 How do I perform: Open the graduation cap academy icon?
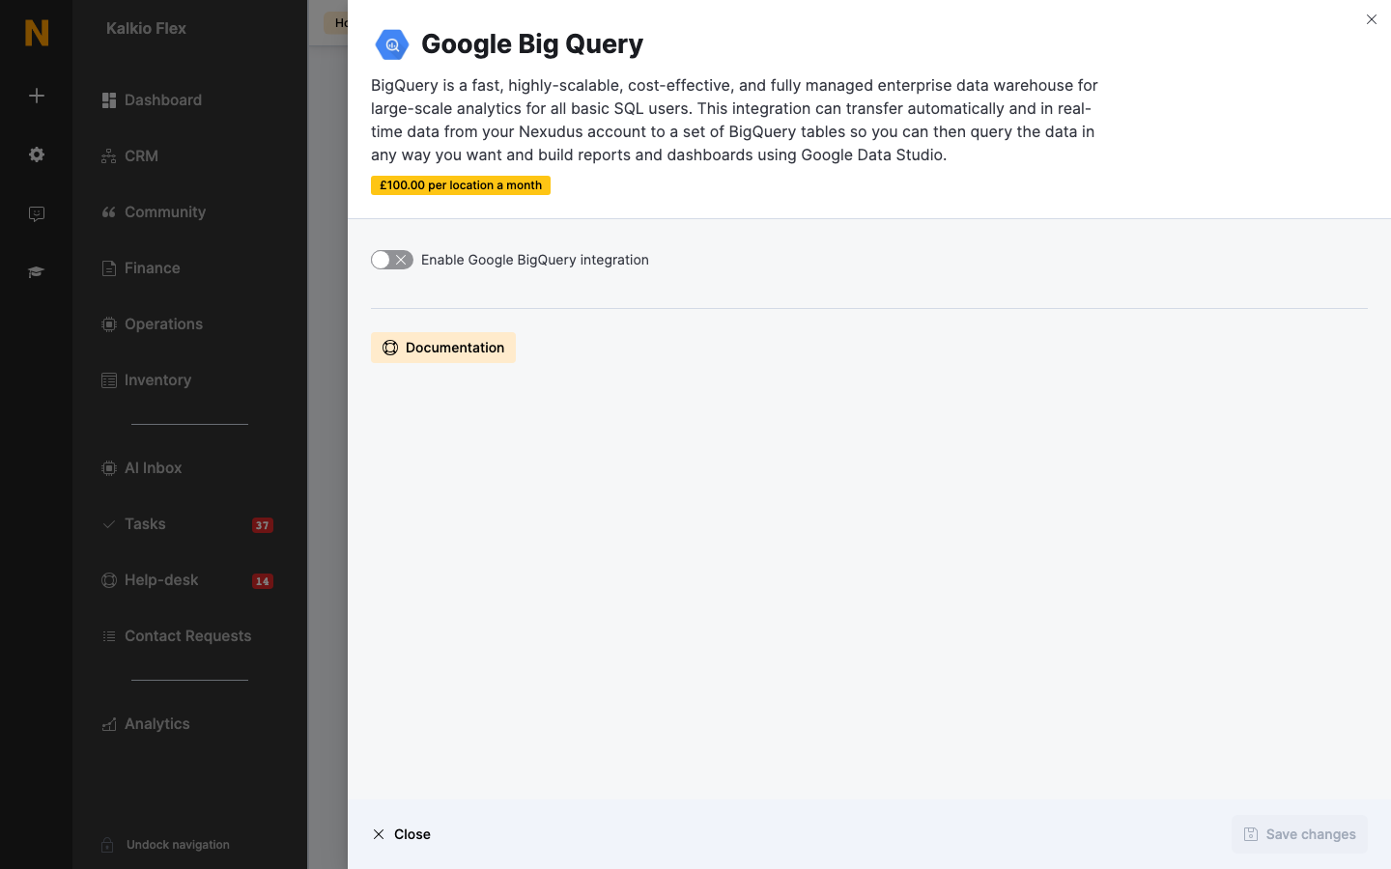coord(37,272)
